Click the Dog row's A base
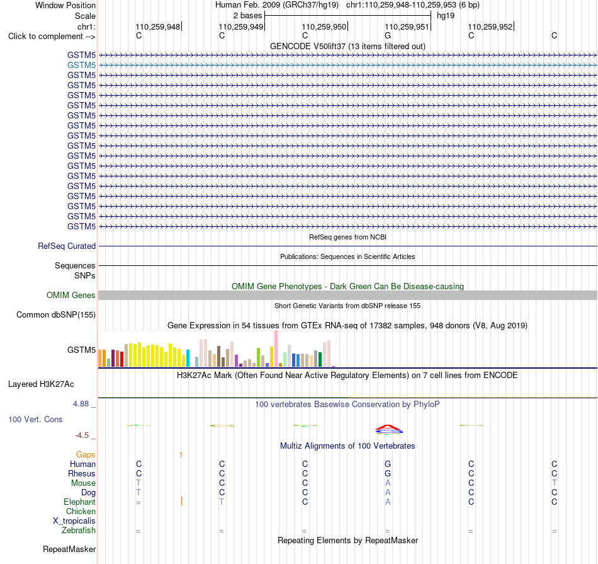 coord(388,493)
